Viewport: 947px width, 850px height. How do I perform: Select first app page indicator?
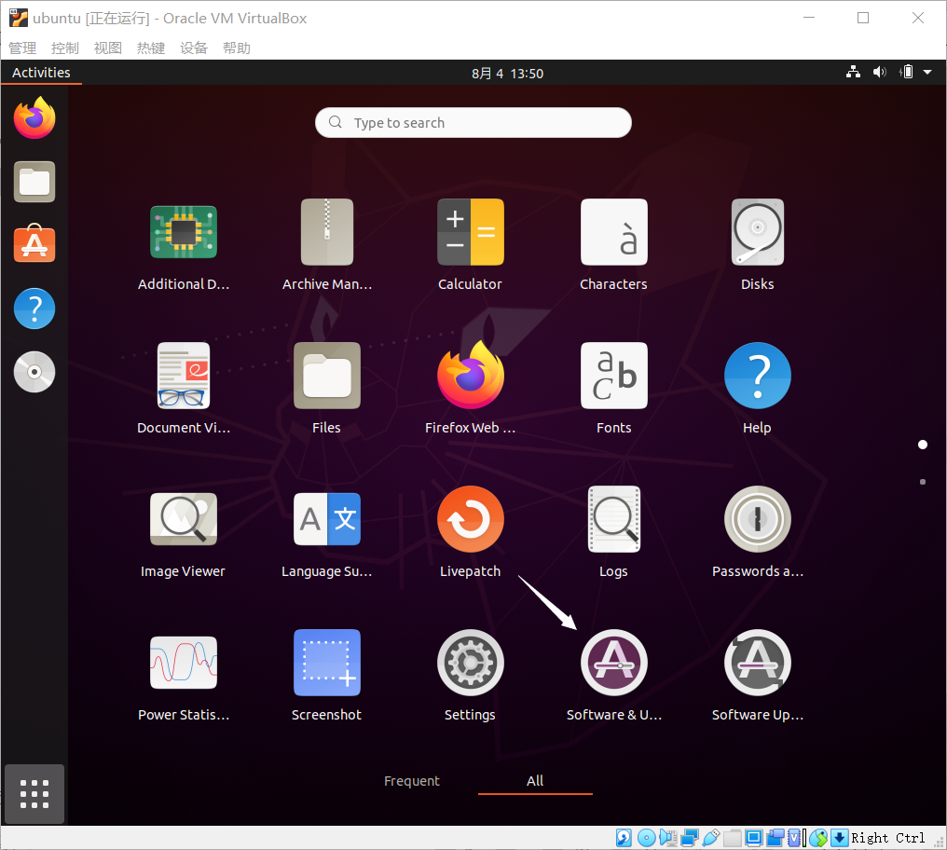point(922,445)
